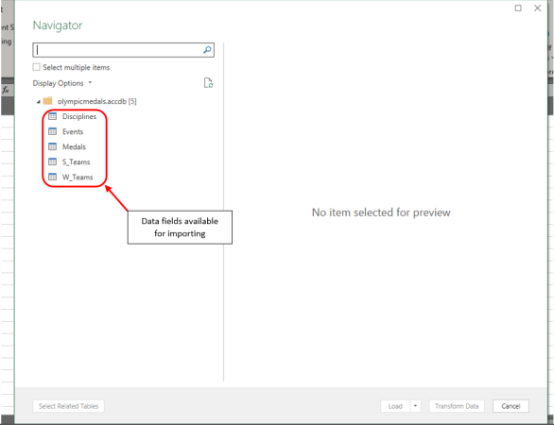The image size is (554, 425).
Task: Click the Medals table icon
Action: coord(52,146)
